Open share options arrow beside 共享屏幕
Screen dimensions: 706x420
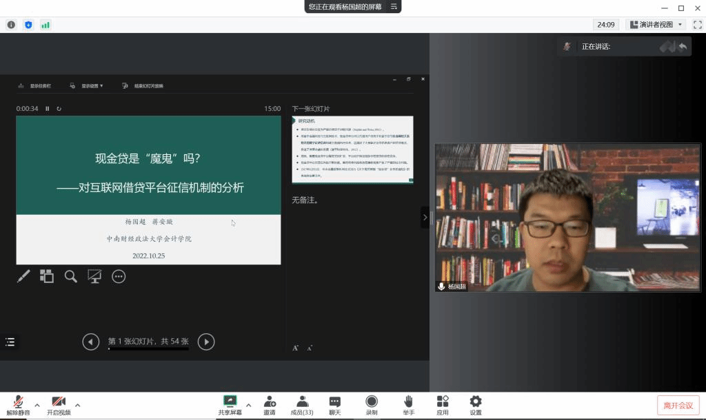point(248,405)
